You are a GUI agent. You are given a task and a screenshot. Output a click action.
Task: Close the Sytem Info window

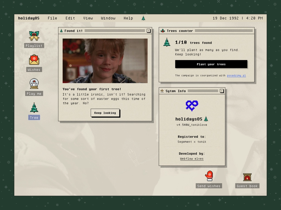(x=222, y=91)
